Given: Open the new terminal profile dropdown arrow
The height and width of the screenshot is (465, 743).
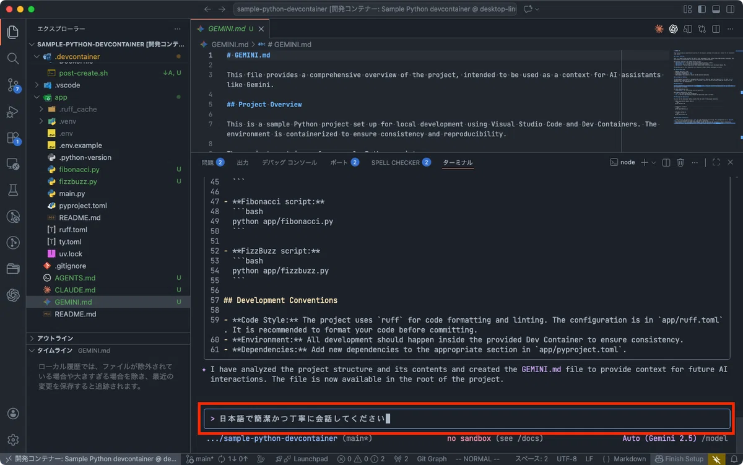Looking at the screenshot, I should coord(654,162).
